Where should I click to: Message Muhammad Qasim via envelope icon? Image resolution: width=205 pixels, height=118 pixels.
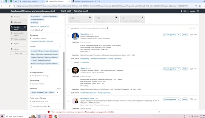[x=191, y=99]
